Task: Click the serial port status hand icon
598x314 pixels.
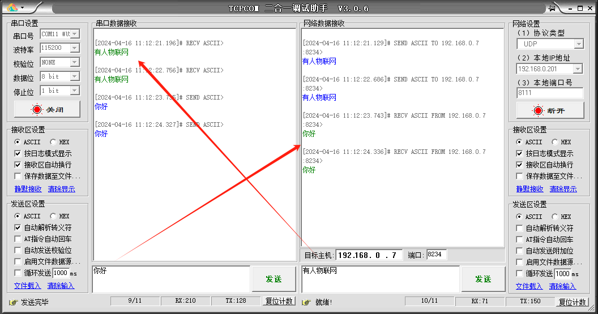Action: point(13,302)
